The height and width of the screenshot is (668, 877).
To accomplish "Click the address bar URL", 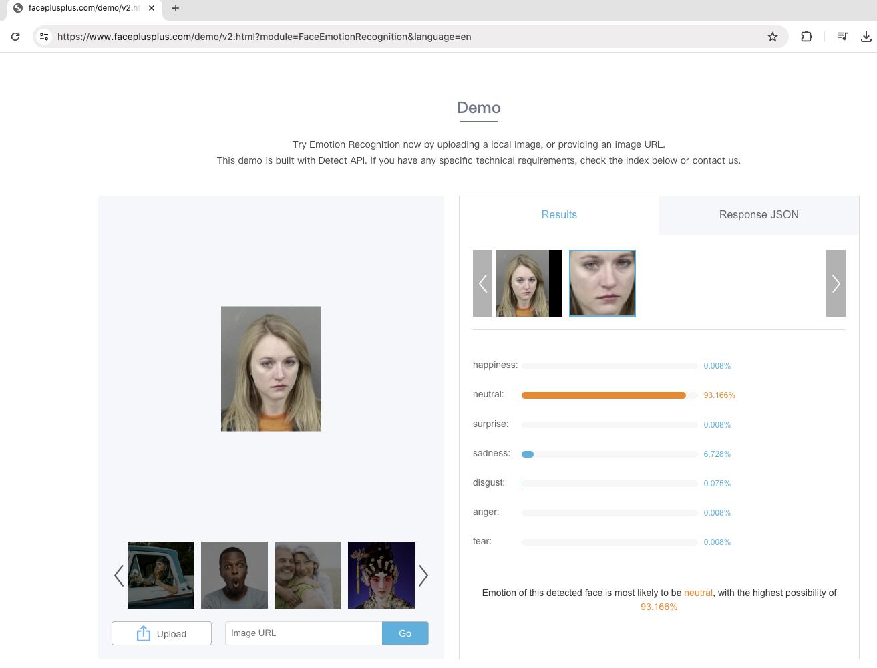I will click(265, 37).
